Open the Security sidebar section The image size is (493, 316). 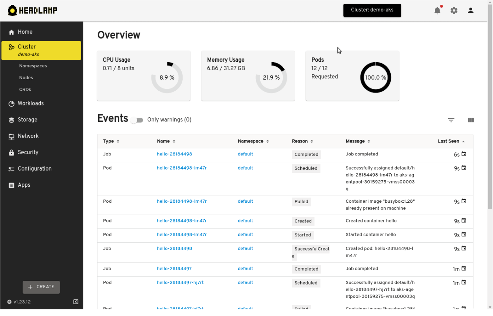(28, 152)
